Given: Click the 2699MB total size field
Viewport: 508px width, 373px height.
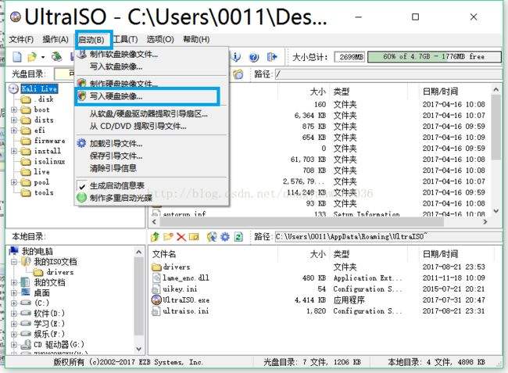Looking at the screenshot, I should point(349,57).
